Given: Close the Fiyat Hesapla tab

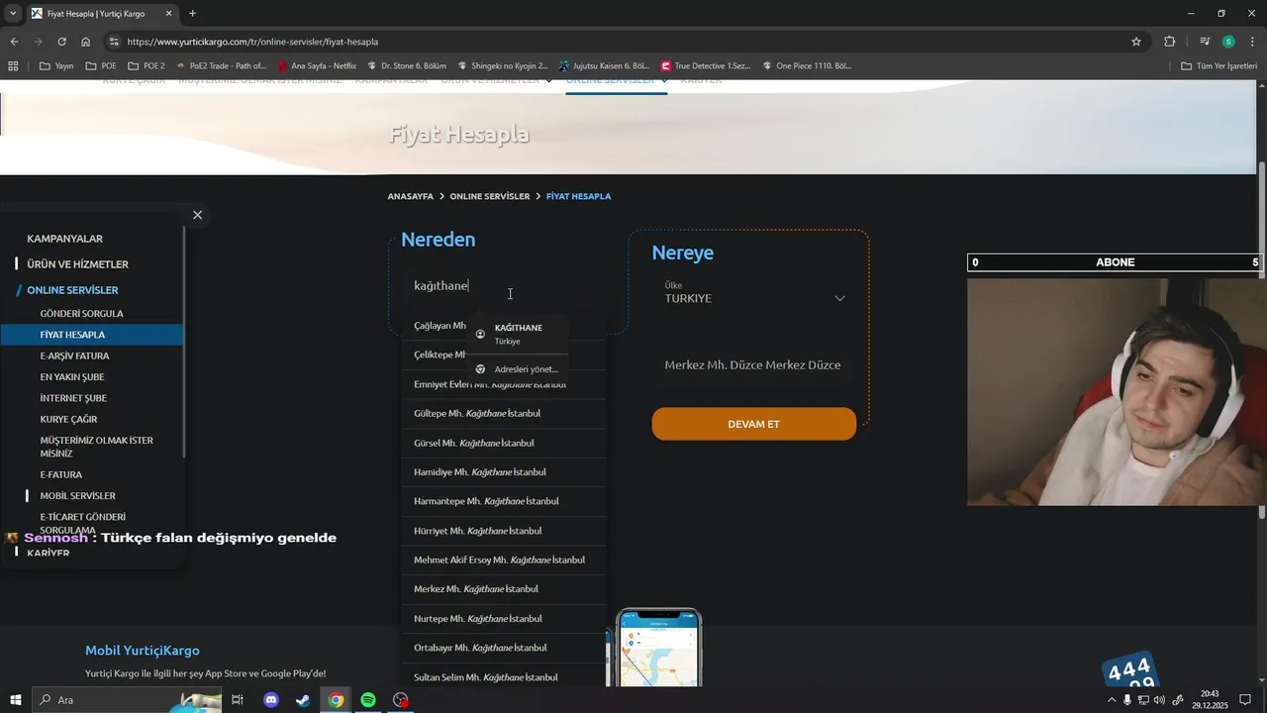Looking at the screenshot, I should [168, 14].
